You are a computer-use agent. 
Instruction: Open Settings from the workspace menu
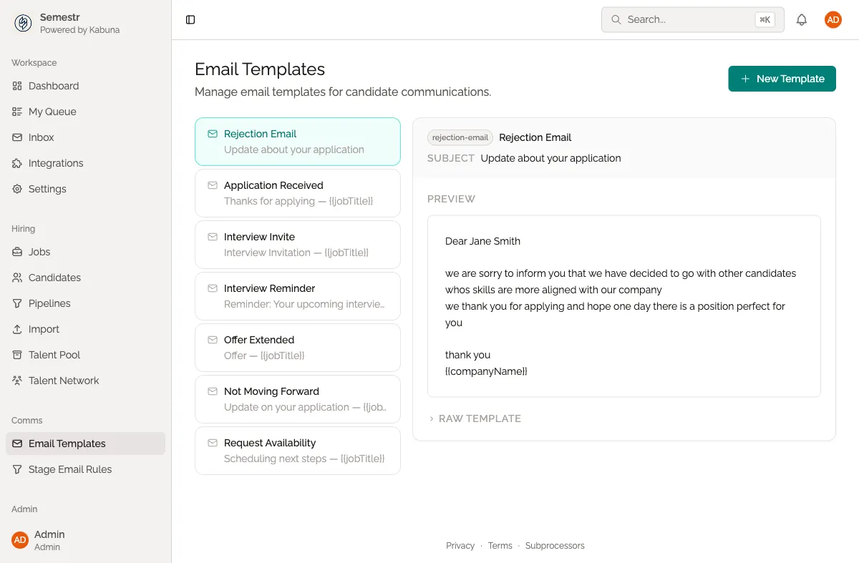tap(47, 189)
